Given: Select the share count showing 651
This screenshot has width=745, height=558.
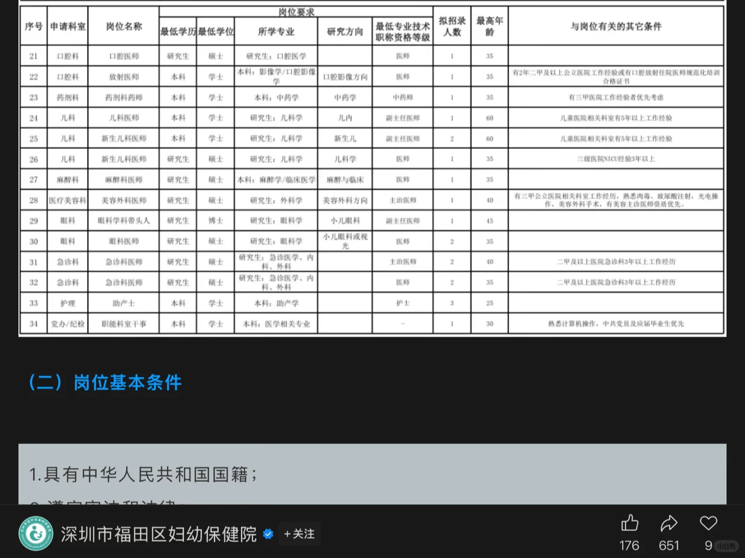Looking at the screenshot, I should (669, 545).
